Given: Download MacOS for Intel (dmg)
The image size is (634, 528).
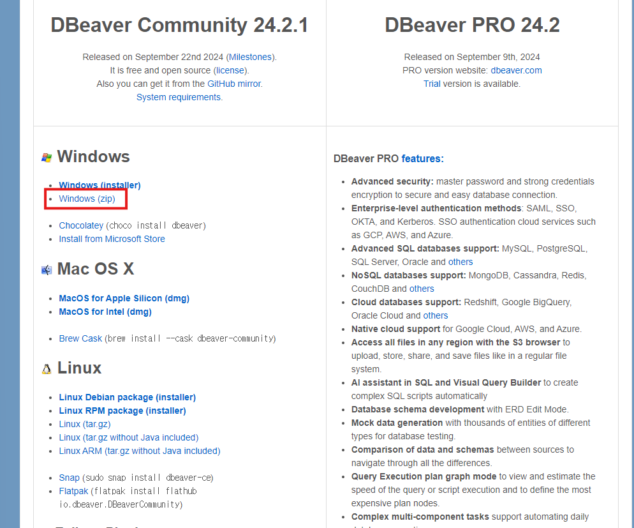Looking at the screenshot, I should 105,312.
